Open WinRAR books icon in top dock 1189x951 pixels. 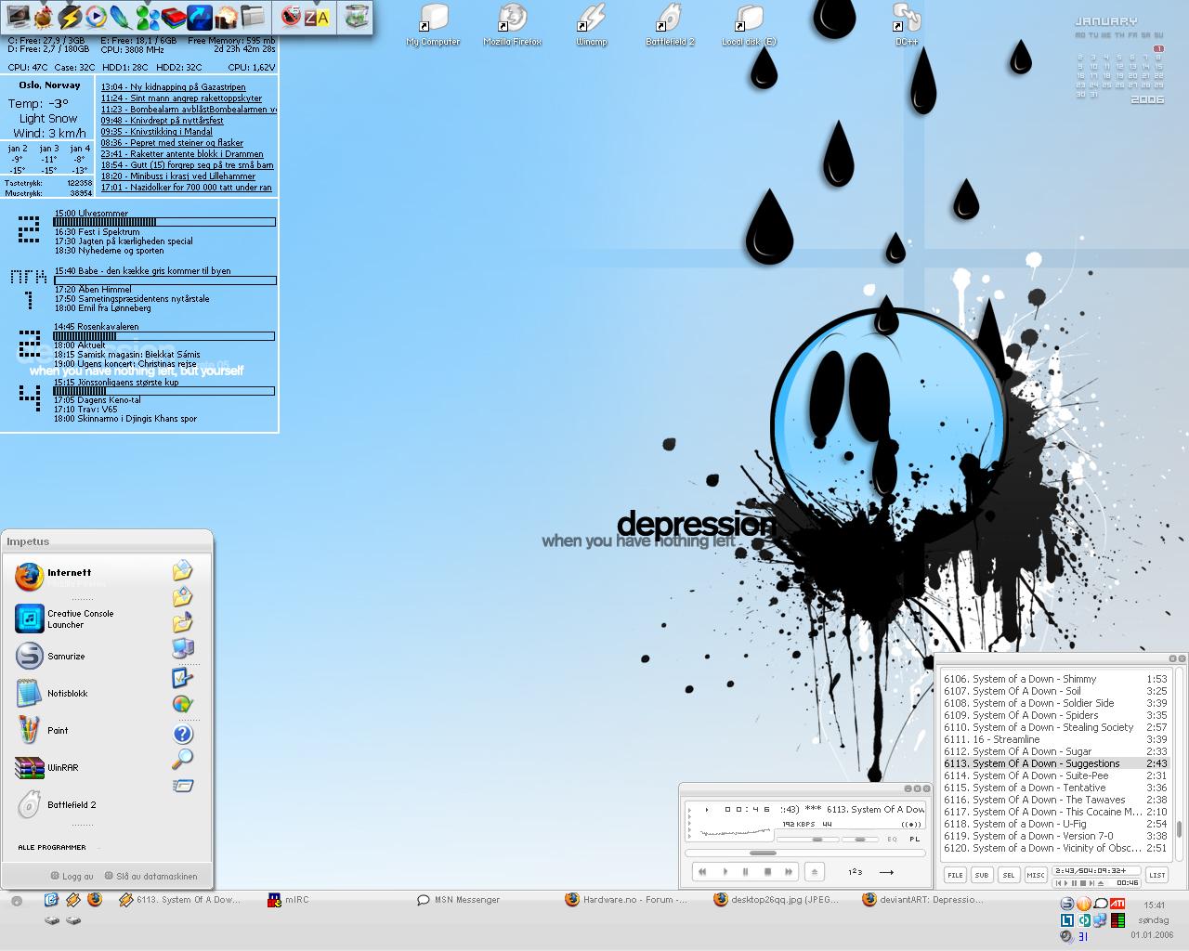173,16
